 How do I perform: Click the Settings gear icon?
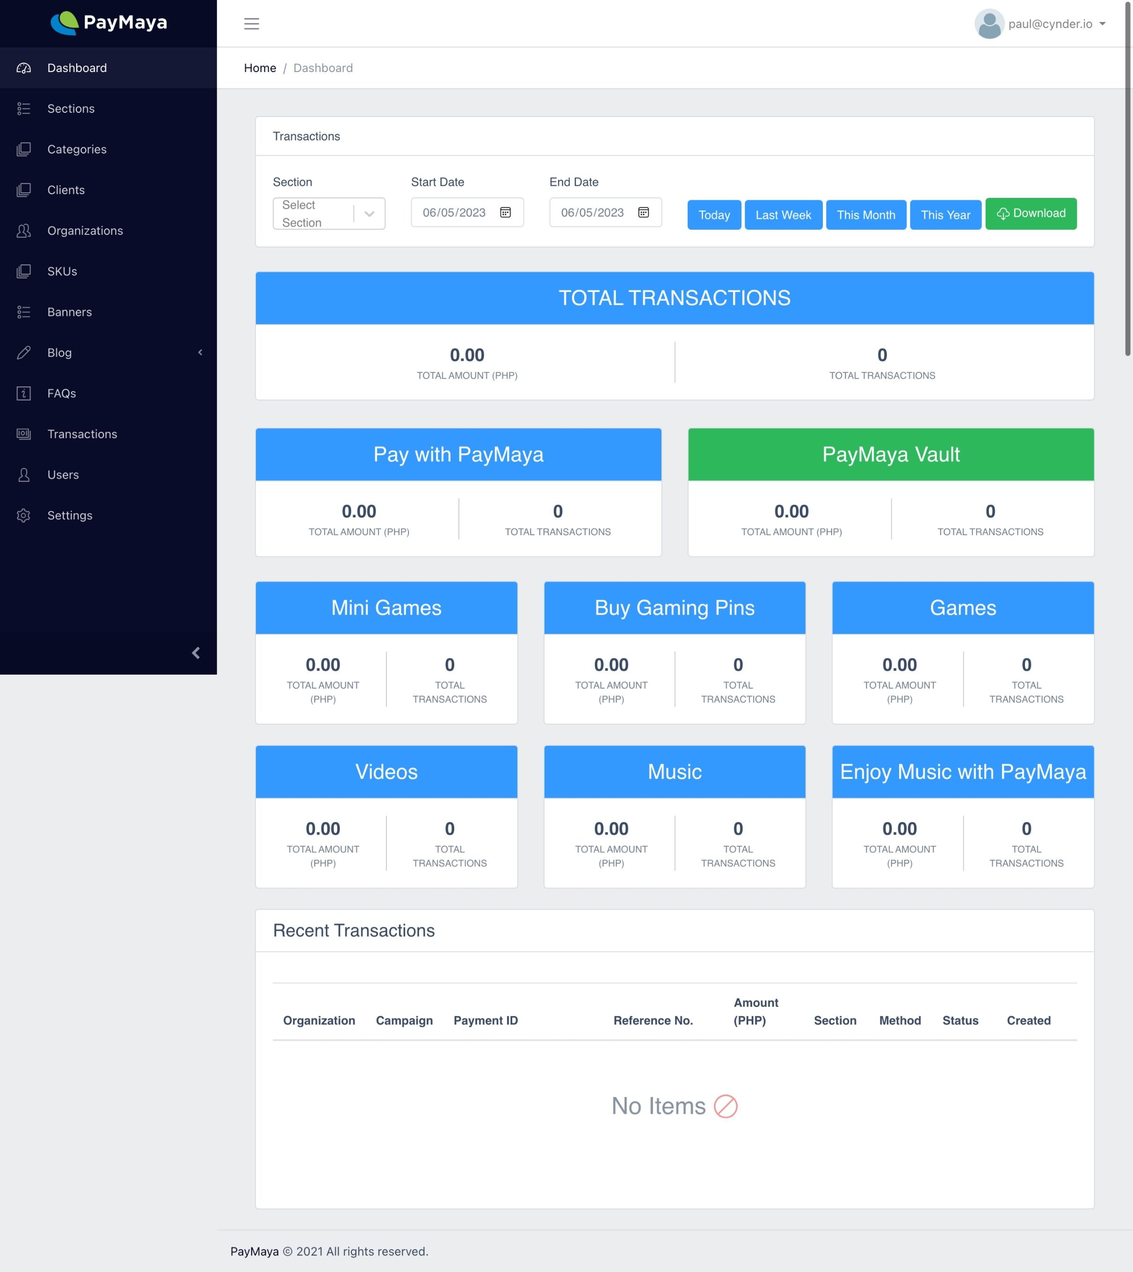click(24, 516)
